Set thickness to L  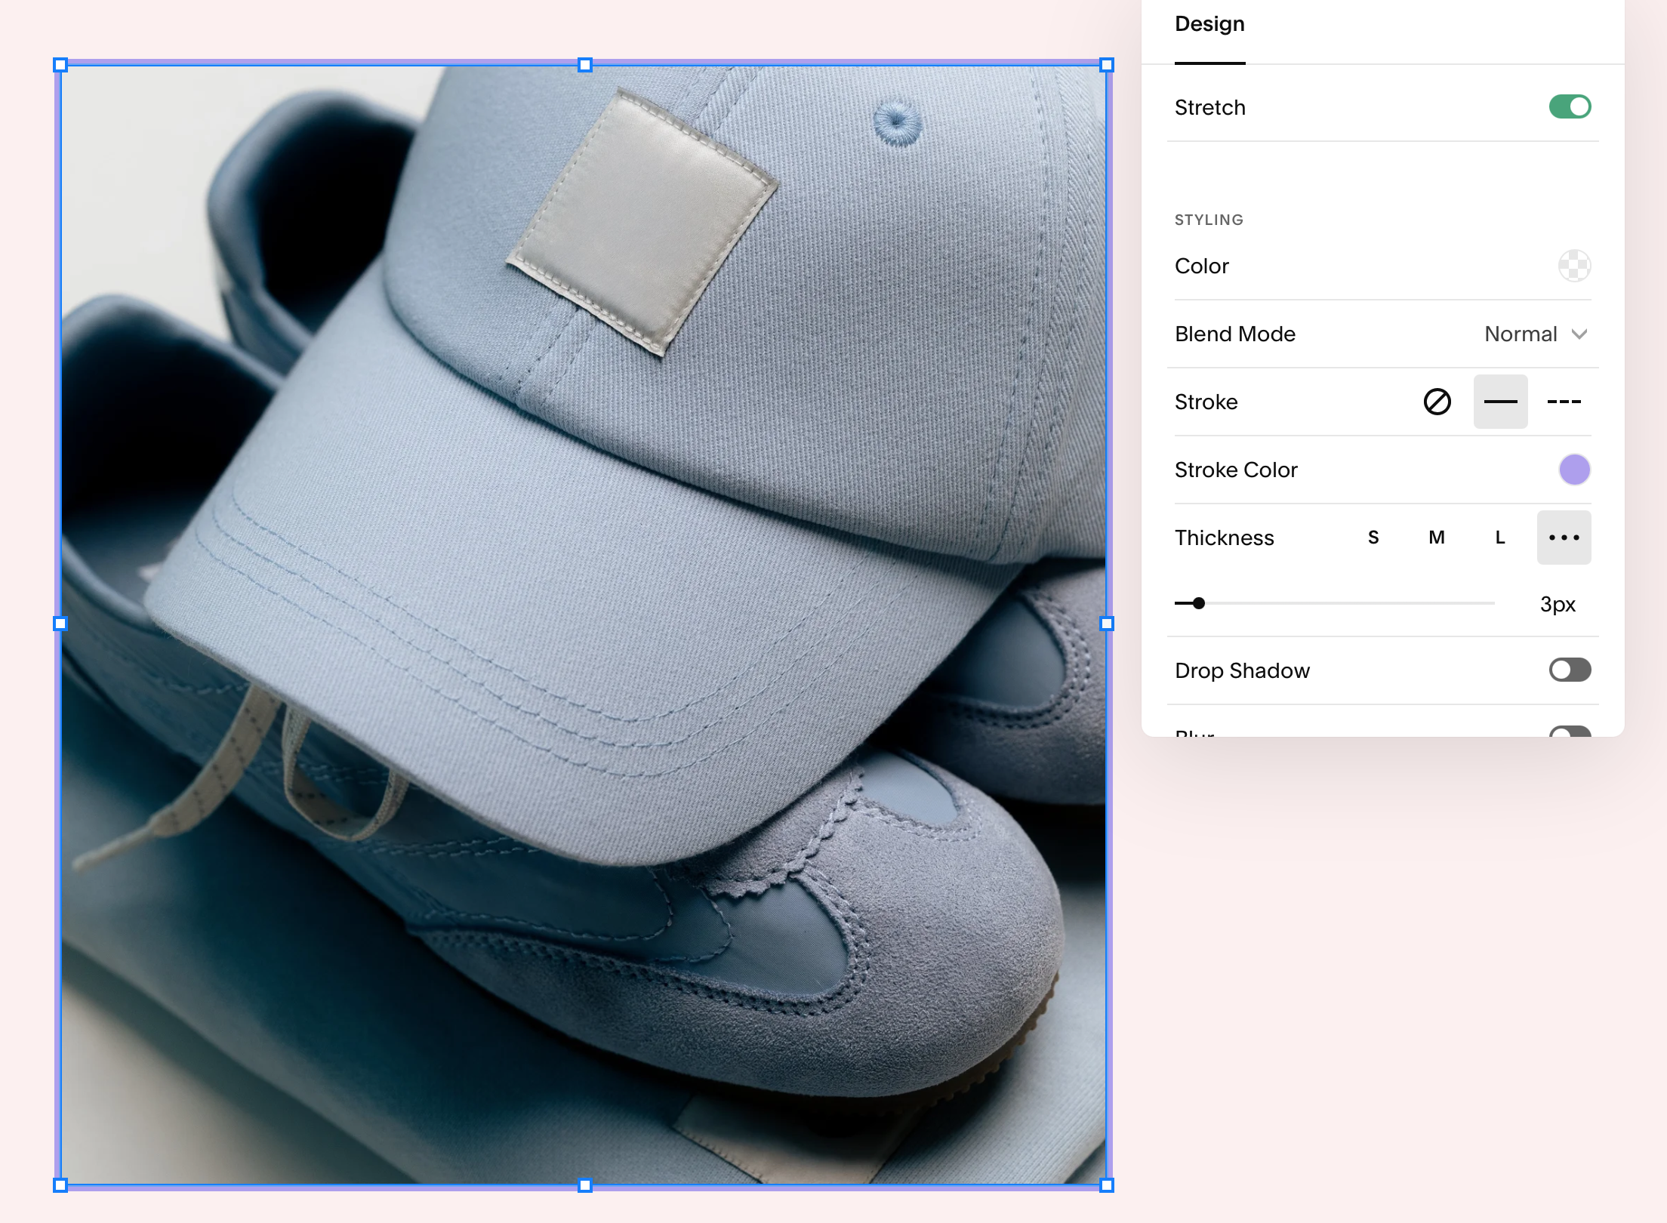[1500, 538]
